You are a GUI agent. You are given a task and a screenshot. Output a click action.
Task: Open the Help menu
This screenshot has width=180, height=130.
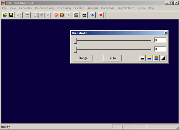point(151,8)
